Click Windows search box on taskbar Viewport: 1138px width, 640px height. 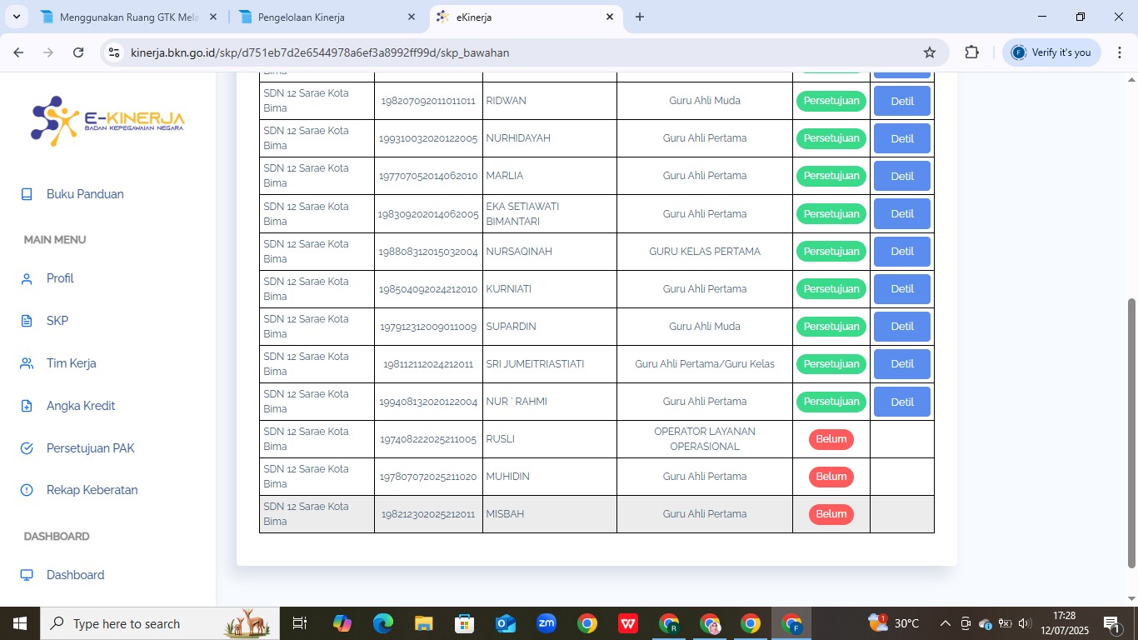[161, 623]
